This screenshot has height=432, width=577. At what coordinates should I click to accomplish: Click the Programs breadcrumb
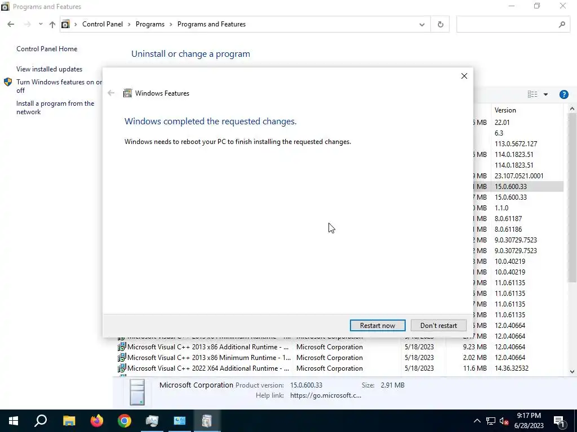pyautogui.click(x=150, y=24)
